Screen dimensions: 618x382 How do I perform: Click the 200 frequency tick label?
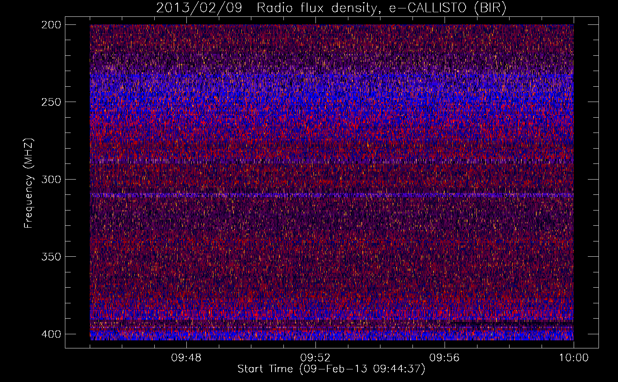tap(51, 24)
